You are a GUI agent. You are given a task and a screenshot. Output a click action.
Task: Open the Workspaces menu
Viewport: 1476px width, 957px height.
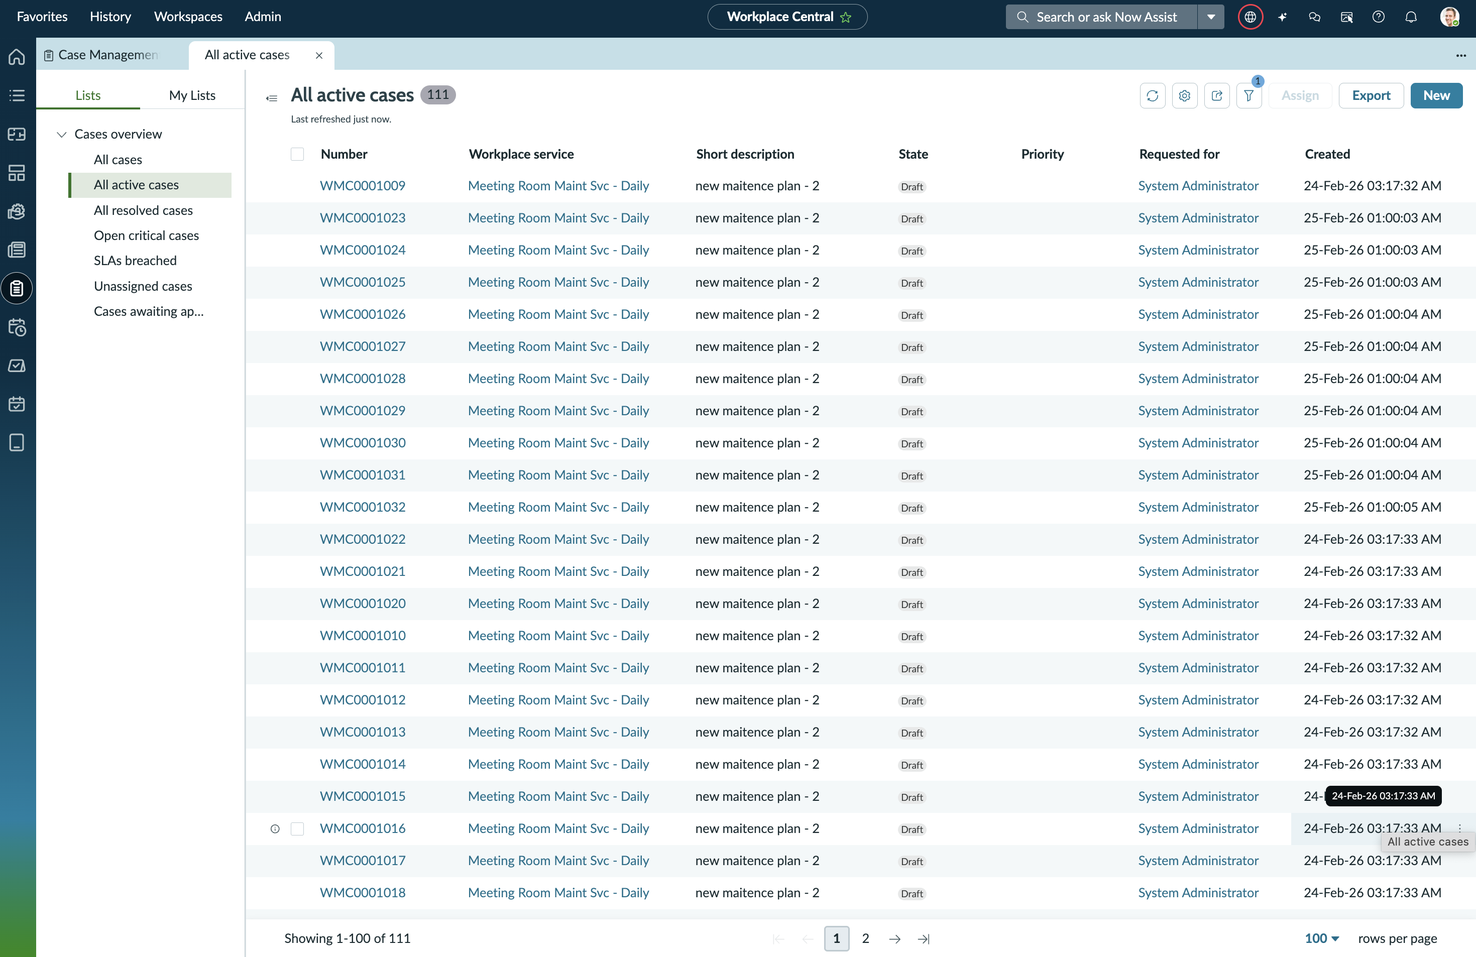[x=188, y=17]
